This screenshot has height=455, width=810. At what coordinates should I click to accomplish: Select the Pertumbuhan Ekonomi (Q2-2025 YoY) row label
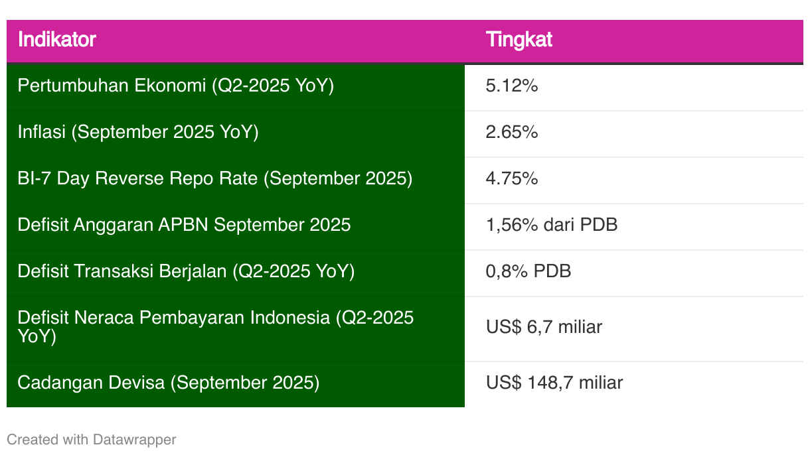175,86
